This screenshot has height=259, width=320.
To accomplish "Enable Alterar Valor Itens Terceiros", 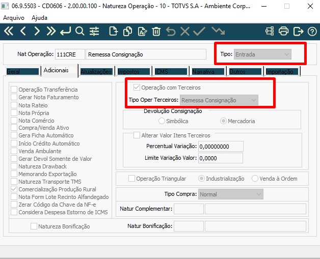I will coord(137,135).
